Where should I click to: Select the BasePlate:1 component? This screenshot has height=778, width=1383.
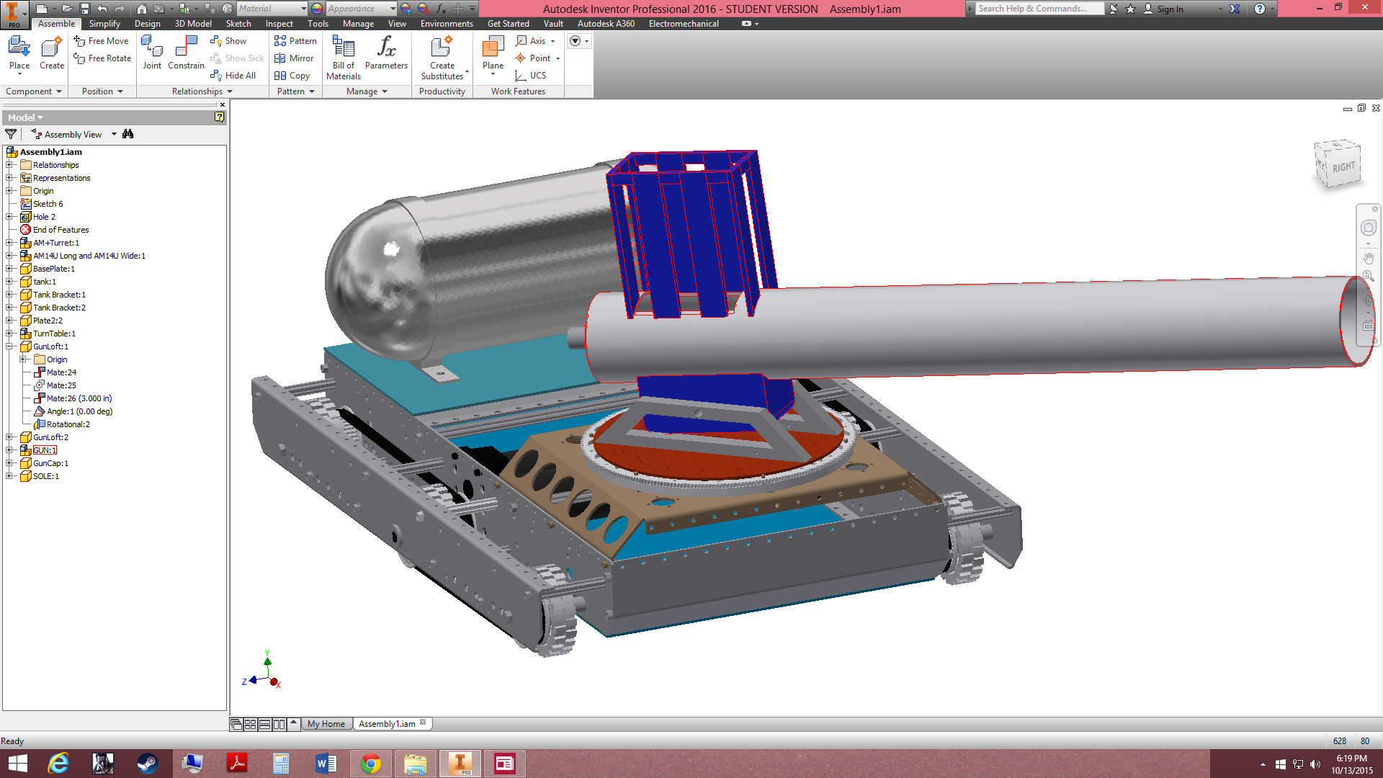click(53, 269)
